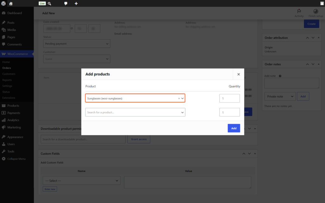The height and width of the screenshot is (203, 325).
Task: Click Add button in Add products dialog
Action: coord(234,128)
